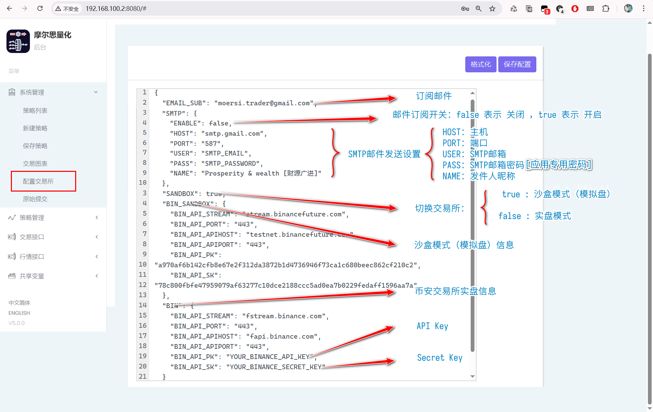Image resolution: width=653 pixels, height=412 pixels.
Task: Open the extension with red 3 badge
Action: [x=545, y=9]
